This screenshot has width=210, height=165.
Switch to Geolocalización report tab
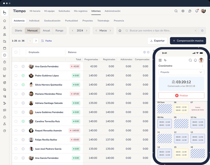click(x=52, y=21)
